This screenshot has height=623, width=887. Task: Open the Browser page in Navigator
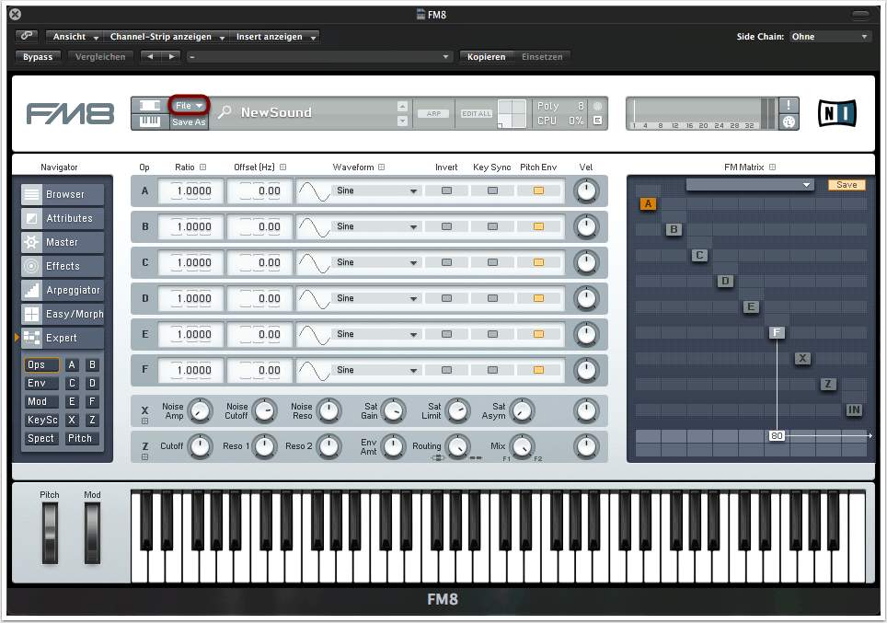coord(63,194)
